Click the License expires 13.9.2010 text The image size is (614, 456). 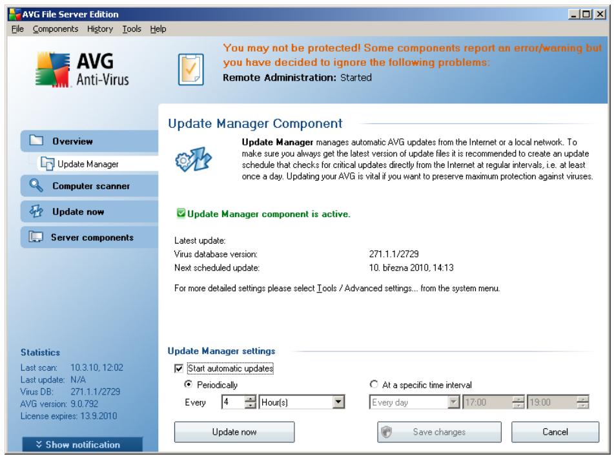68,416
